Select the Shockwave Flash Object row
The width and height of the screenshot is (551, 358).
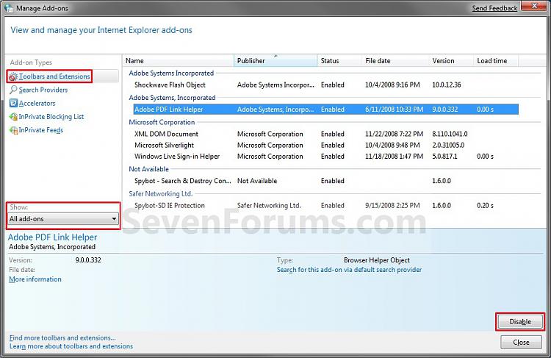click(x=325, y=85)
